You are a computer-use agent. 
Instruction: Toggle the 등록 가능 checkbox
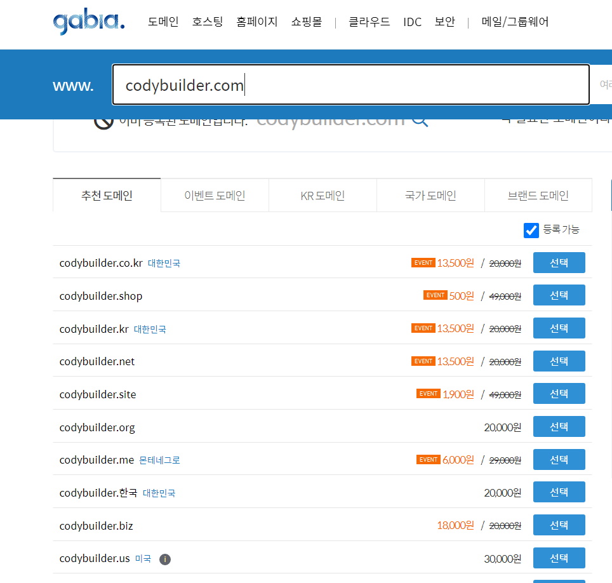point(531,230)
